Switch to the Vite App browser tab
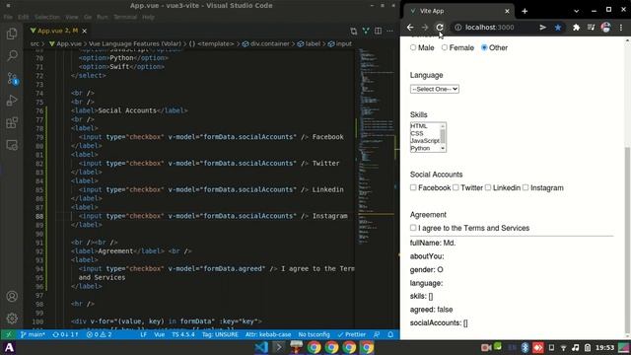 click(x=458, y=11)
